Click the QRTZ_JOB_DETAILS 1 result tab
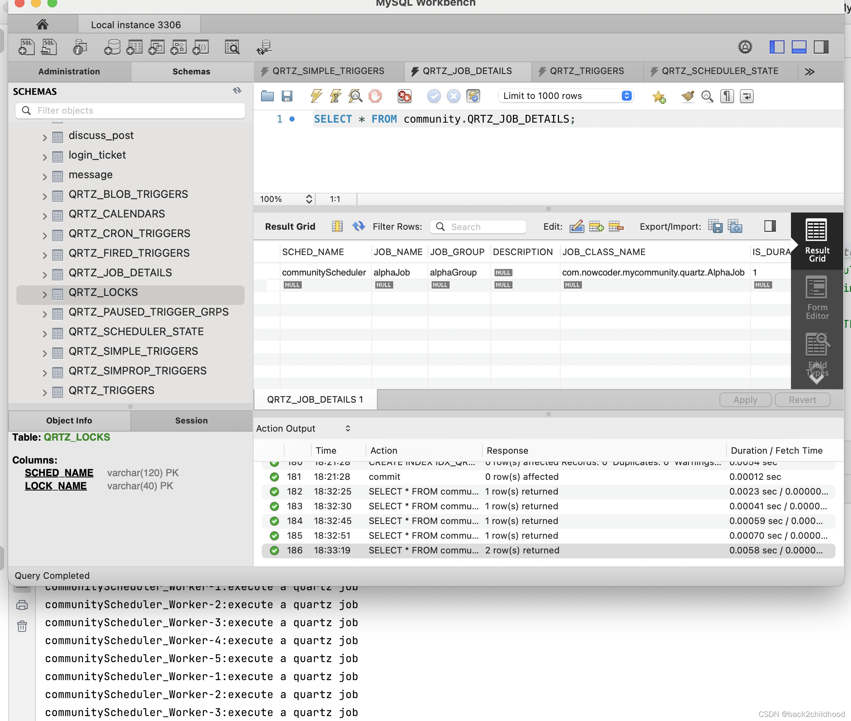This screenshot has height=721, width=851. tap(315, 400)
